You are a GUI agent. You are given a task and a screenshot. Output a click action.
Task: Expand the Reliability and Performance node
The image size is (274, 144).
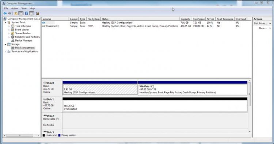(9, 37)
